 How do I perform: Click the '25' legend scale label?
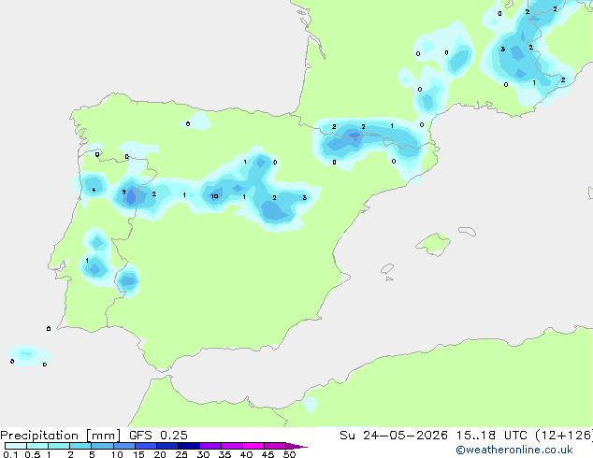pos(181,454)
